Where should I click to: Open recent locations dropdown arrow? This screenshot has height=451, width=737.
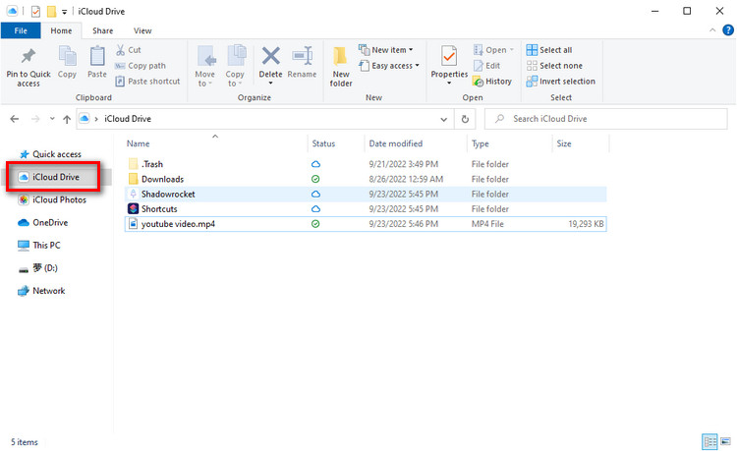click(x=52, y=119)
